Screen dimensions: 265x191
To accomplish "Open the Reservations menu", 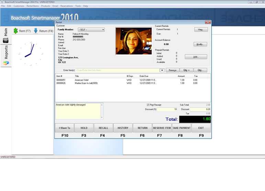I will click(66, 6).
